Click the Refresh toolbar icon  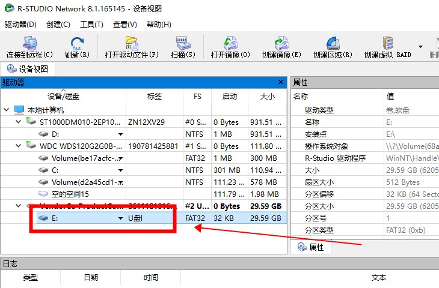click(77, 43)
